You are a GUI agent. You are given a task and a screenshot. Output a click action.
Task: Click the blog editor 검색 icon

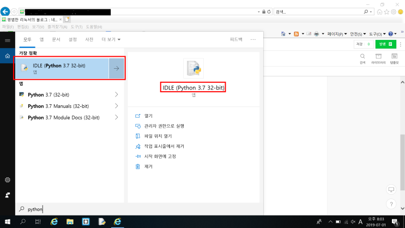click(x=362, y=59)
